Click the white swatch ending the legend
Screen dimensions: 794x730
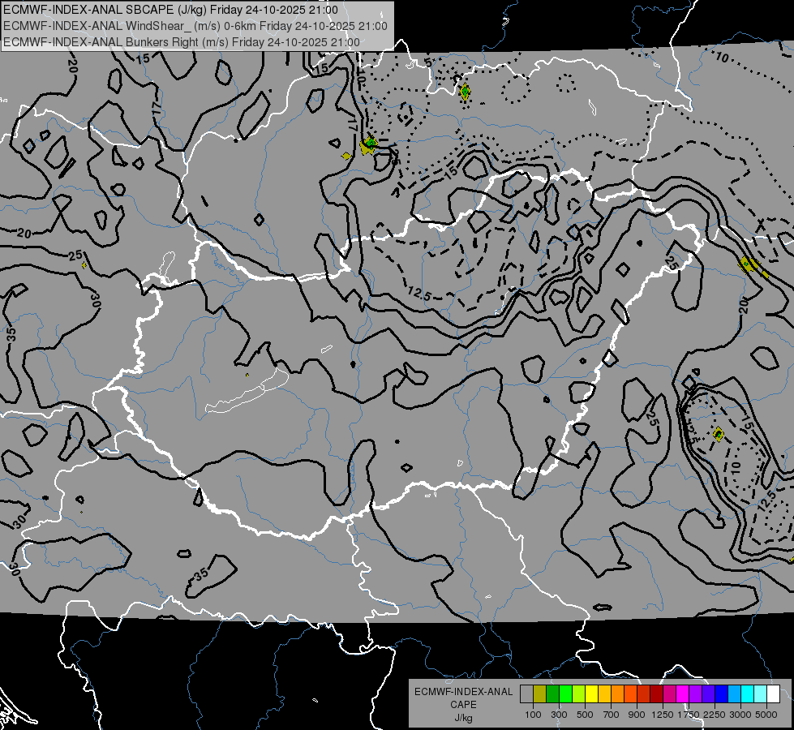(x=773, y=694)
